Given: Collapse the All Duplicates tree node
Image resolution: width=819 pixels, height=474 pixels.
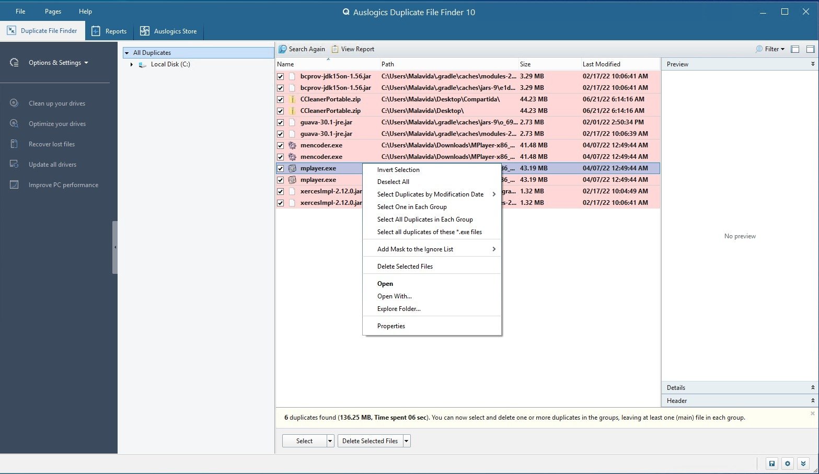Looking at the screenshot, I should 126,53.
